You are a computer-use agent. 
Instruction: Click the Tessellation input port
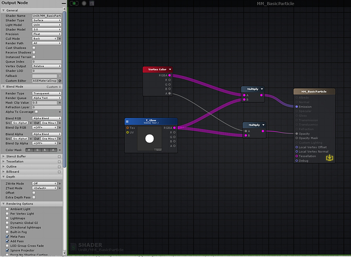tap(297, 156)
